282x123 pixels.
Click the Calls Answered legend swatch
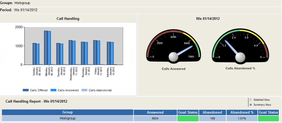[54, 90]
